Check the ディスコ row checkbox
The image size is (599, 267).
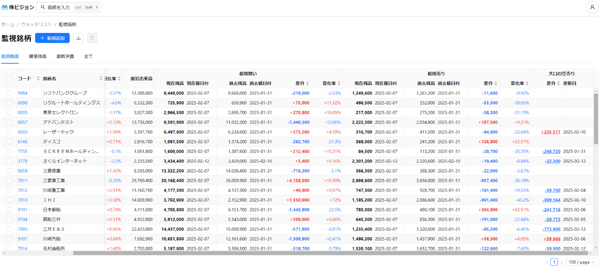pyautogui.click(x=9, y=142)
